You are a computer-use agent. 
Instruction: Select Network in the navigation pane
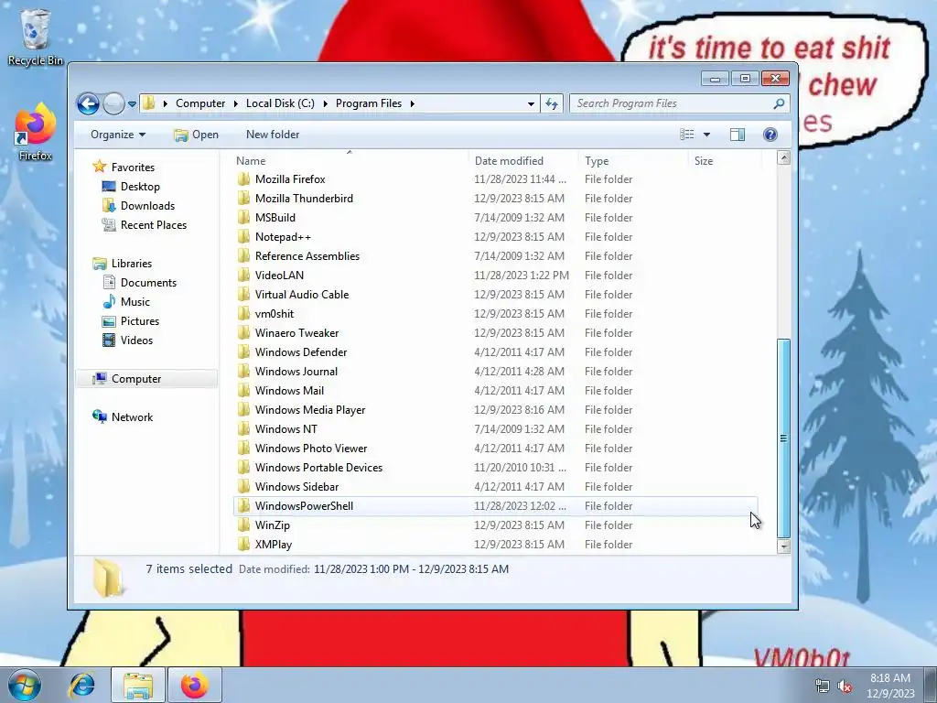click(x=132, y=417)
